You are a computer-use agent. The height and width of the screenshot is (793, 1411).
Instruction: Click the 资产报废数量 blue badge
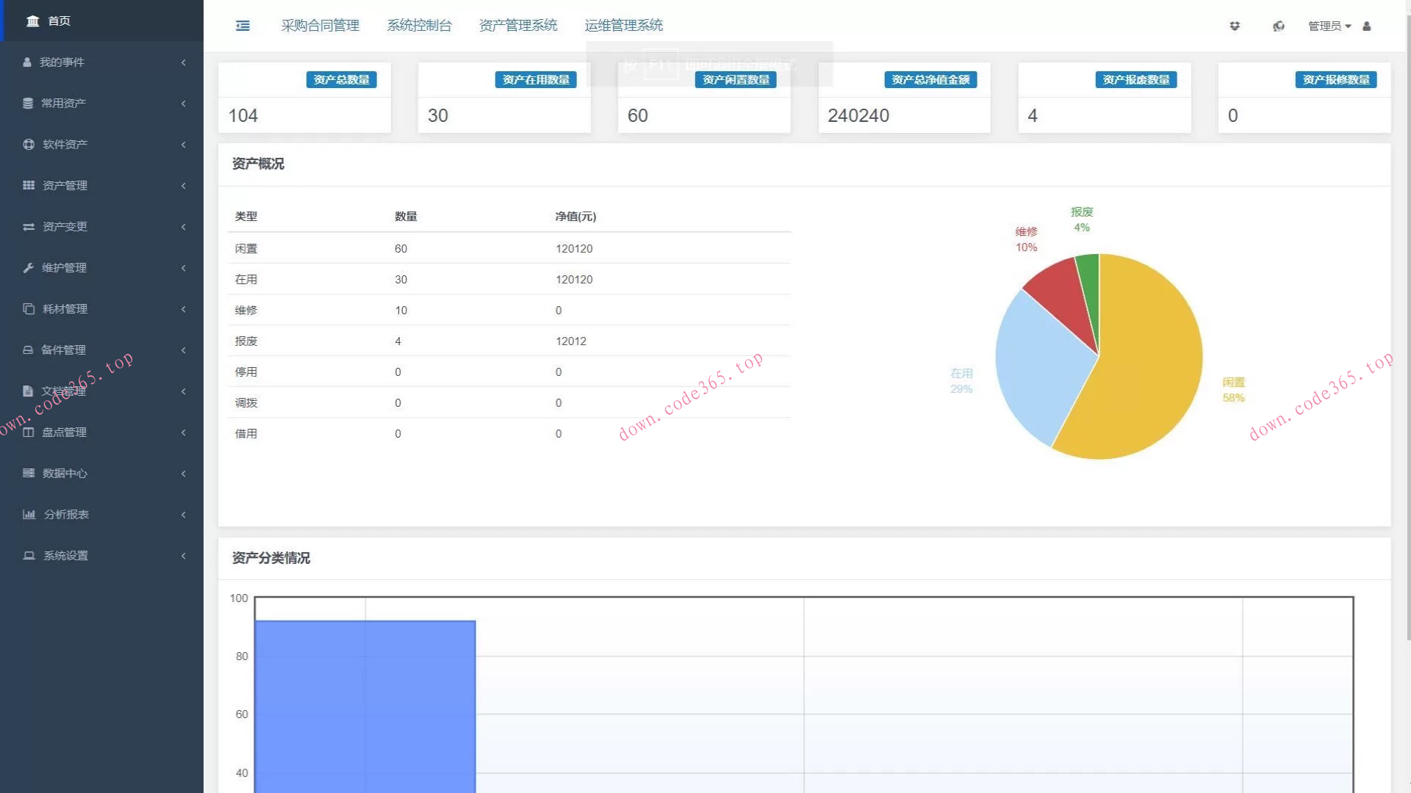[1135, 79]
